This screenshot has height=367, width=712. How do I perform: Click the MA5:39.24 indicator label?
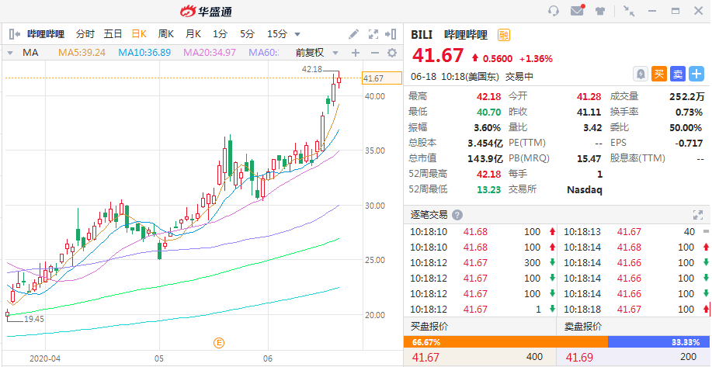tap(82, 53)
